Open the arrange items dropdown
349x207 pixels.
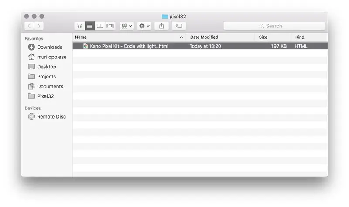(x=127, y=26)
